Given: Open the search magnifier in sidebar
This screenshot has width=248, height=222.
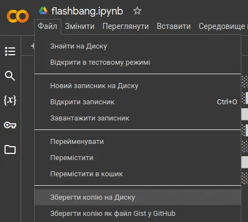Looking at the screenshot, I should 10,76.
